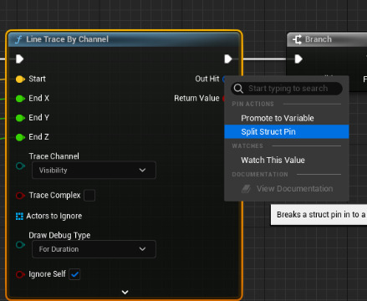367x301 pixels.
Task: Click the Trace Channel enum pin
Action: (x=20, y=166)
